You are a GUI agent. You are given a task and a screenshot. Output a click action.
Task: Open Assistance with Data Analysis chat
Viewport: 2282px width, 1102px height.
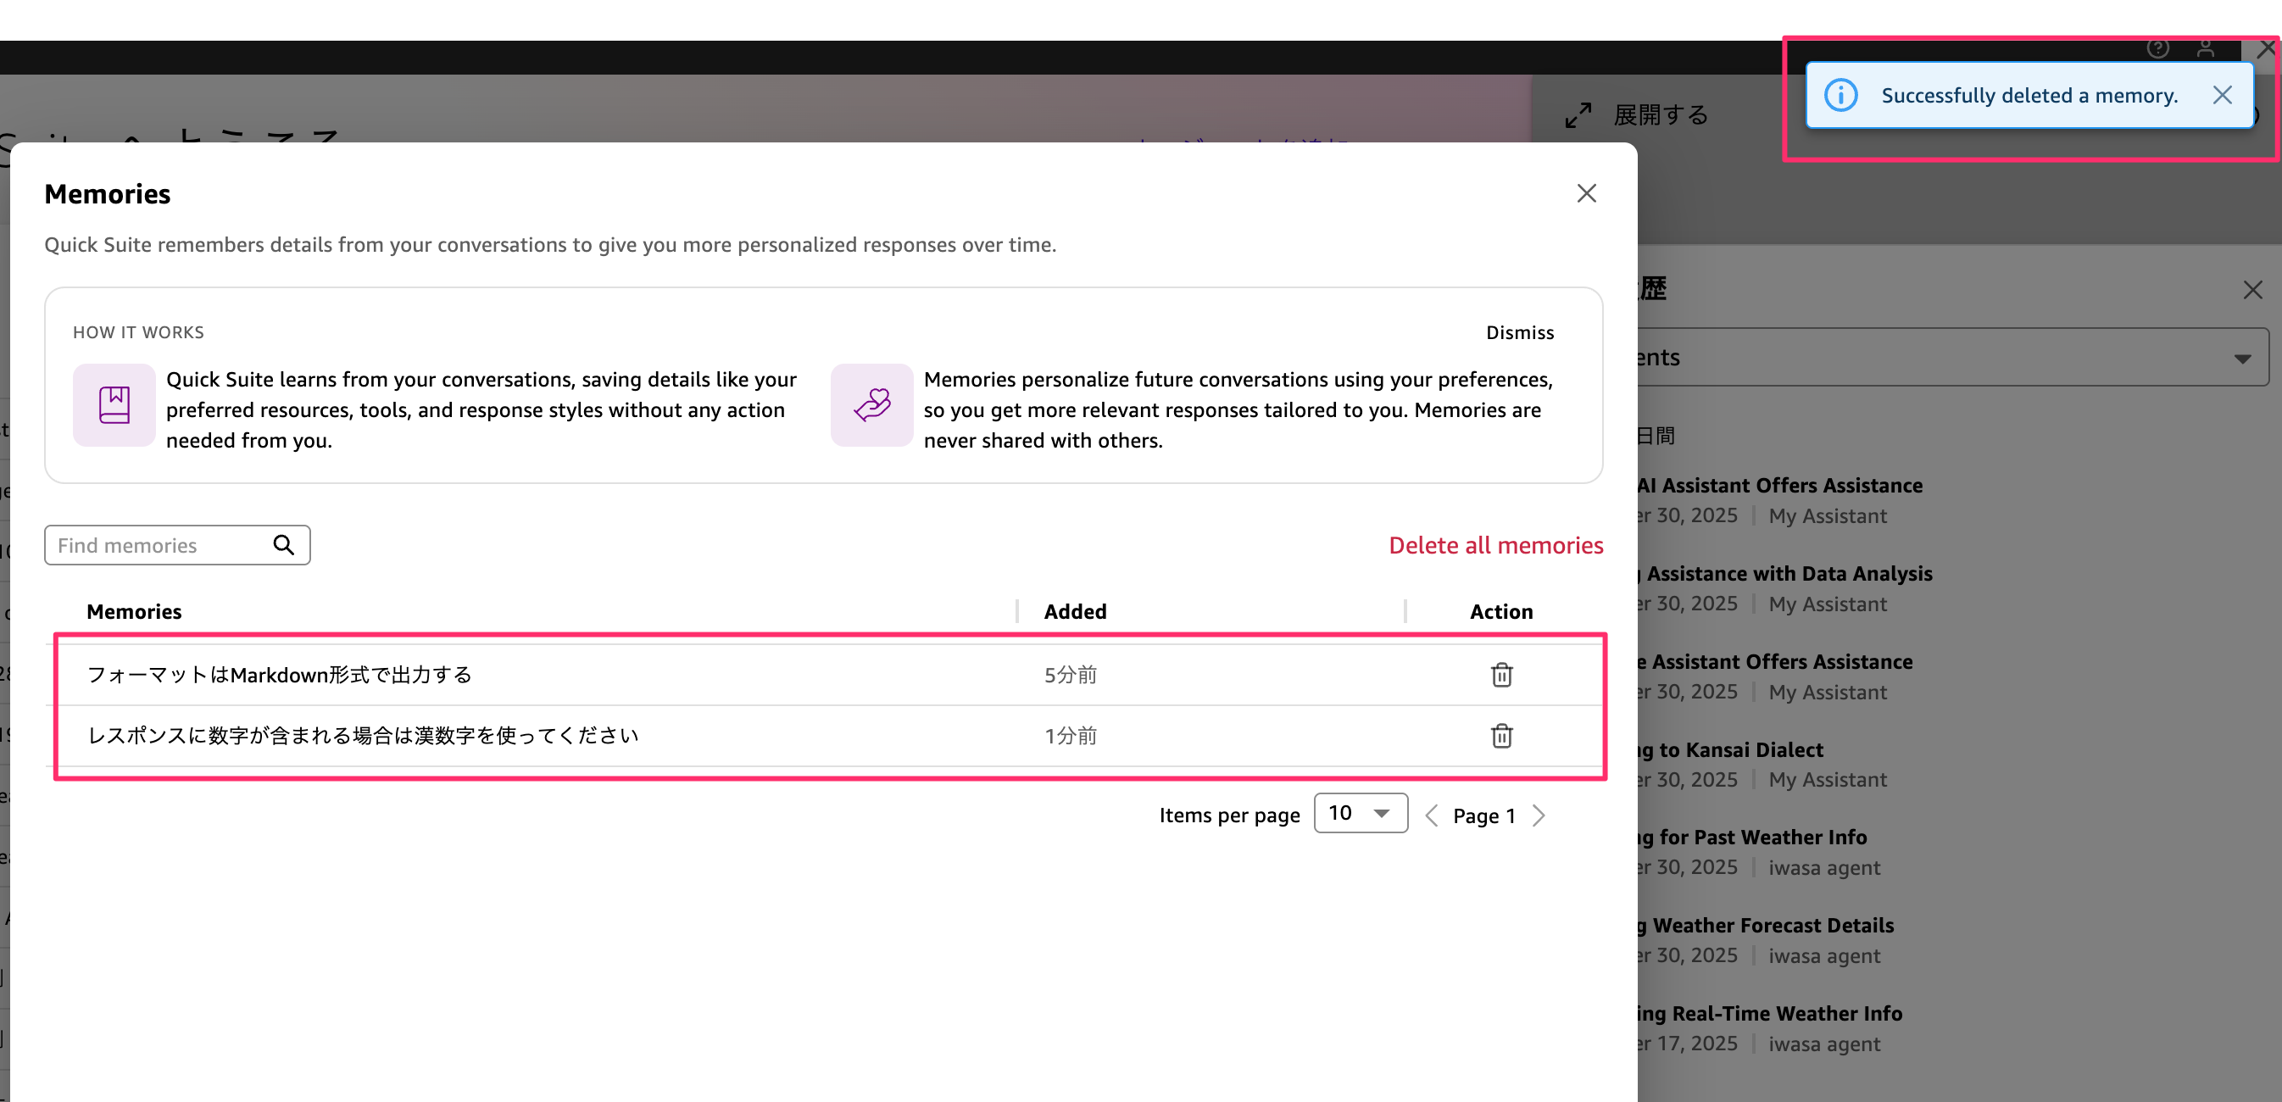click(1788, 574)
